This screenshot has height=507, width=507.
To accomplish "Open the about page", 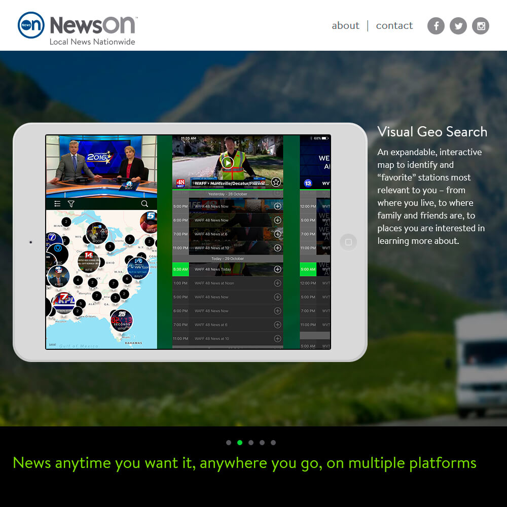I will tap(345, 25).
